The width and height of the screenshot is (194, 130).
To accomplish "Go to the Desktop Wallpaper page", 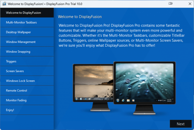I will (27, 32).
